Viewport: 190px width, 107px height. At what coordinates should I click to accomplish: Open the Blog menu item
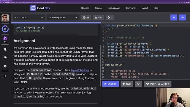coord(156,8)
